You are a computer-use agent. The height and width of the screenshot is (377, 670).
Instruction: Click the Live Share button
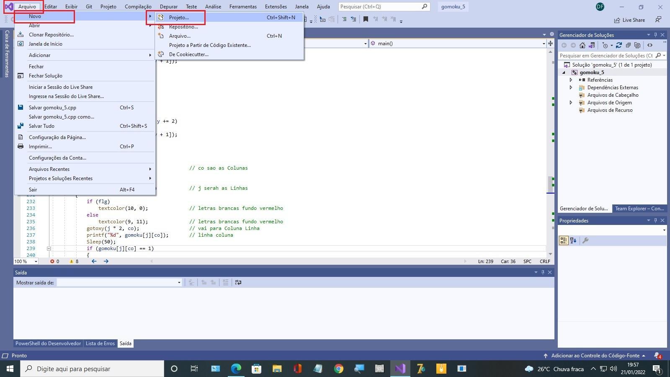(x=629, y=20)
